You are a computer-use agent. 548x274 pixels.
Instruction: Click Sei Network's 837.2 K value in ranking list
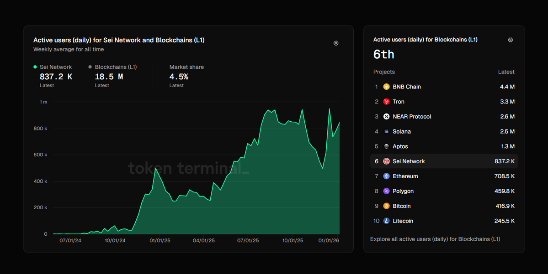pos(504,161)
